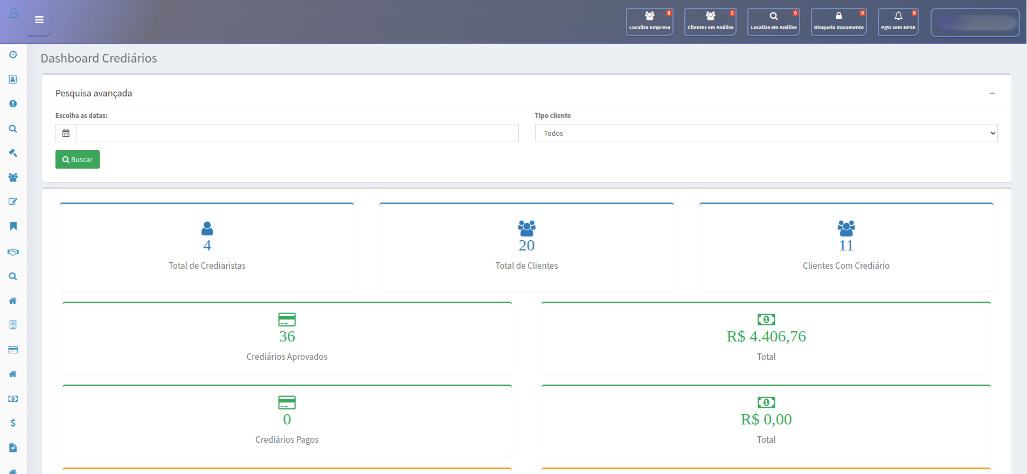The width and height of the screenshot is (1027, 474).
Task: Click group icon in Clientes Com Crediário card
Action: click(846, 228)
